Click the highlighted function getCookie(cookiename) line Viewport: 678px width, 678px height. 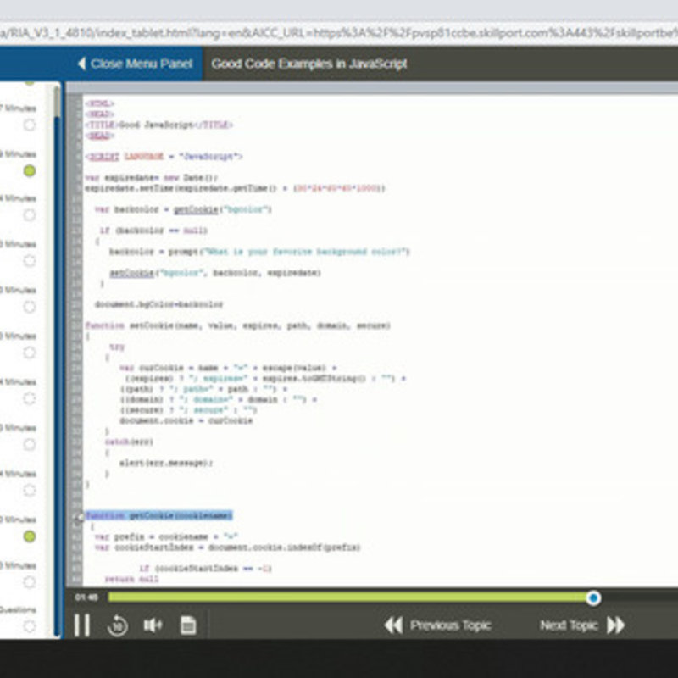[x=158, y=515]
